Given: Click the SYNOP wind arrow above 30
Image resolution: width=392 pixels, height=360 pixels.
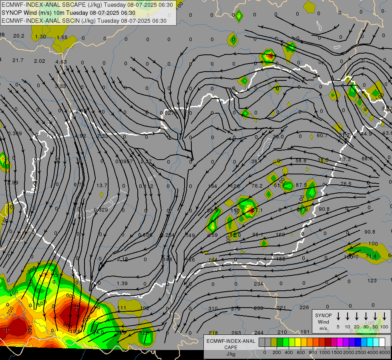Looking at the screenshot, I should [366, 316].
